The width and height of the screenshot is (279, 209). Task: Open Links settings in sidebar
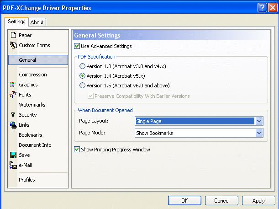point(24,125)
